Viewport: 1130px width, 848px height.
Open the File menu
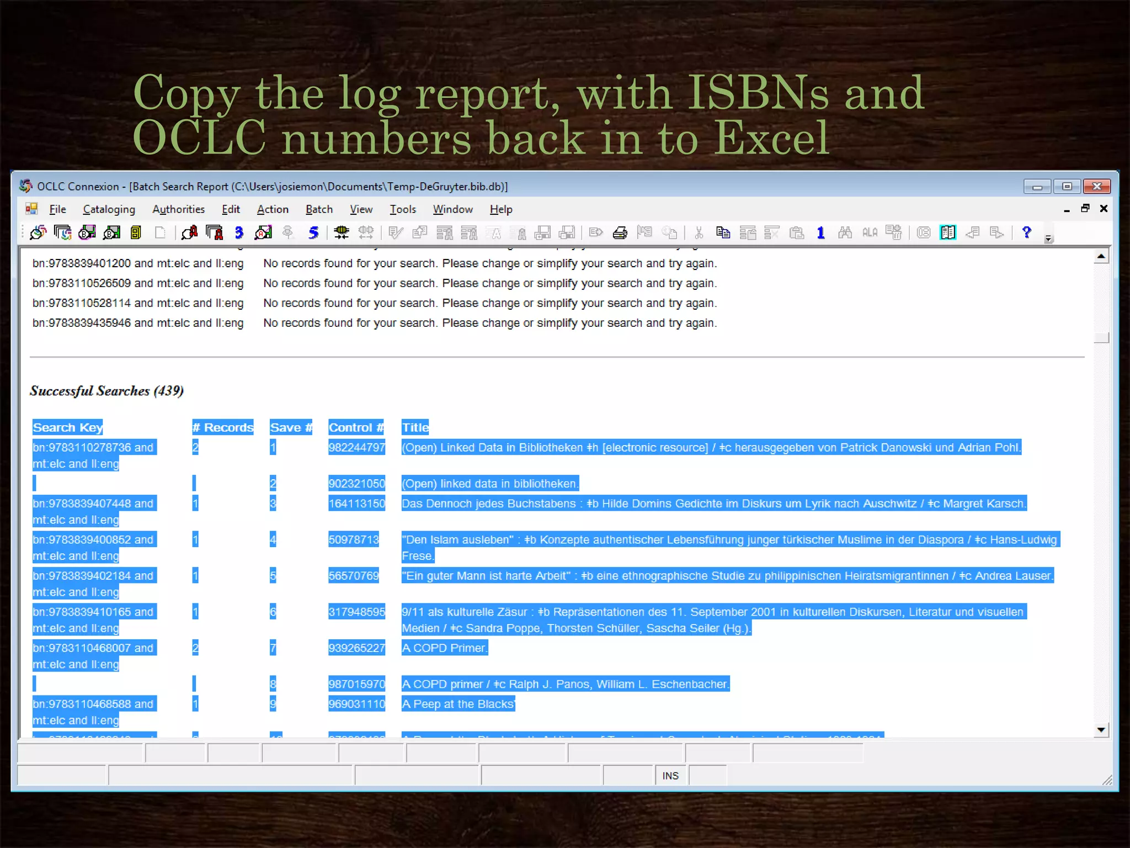pyautogui.click(x=57, y=209)
